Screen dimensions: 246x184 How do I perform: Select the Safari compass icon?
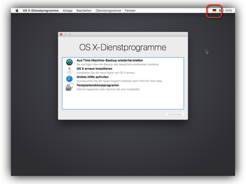[69, 79]
